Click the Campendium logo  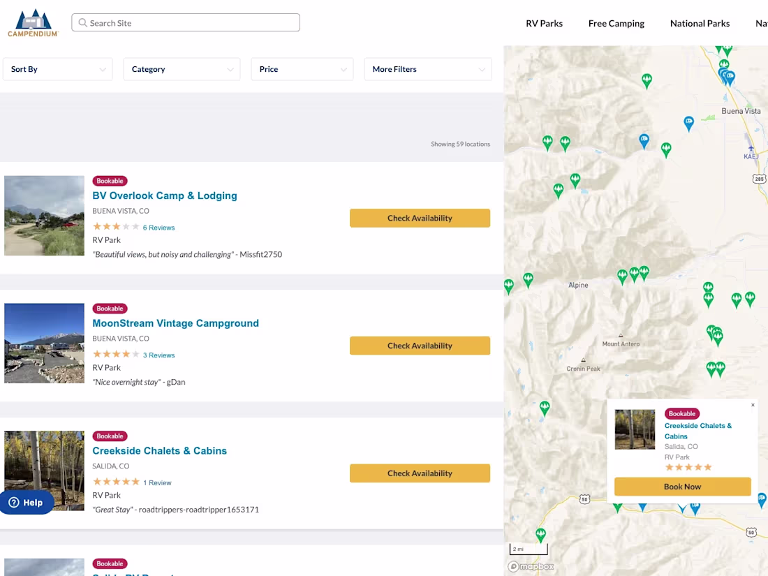(33, 22)
